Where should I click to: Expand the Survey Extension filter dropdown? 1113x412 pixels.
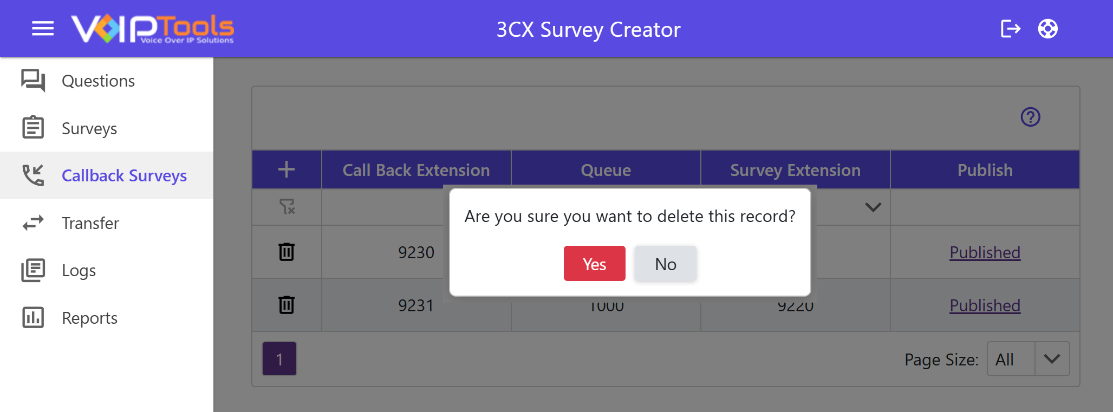(x=873, y=207)
